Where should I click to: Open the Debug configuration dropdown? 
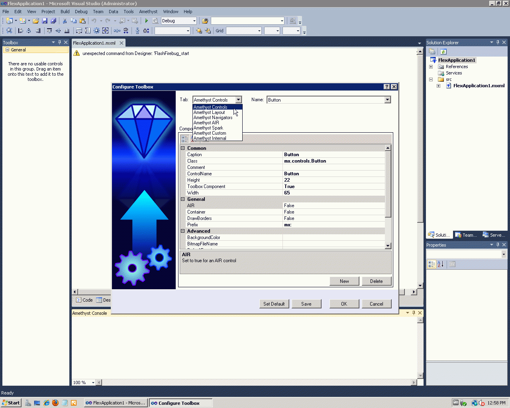(194, 21)
